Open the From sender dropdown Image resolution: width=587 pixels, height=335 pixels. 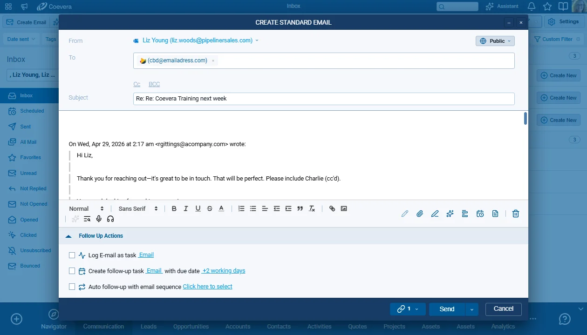(x=196, y=40)
